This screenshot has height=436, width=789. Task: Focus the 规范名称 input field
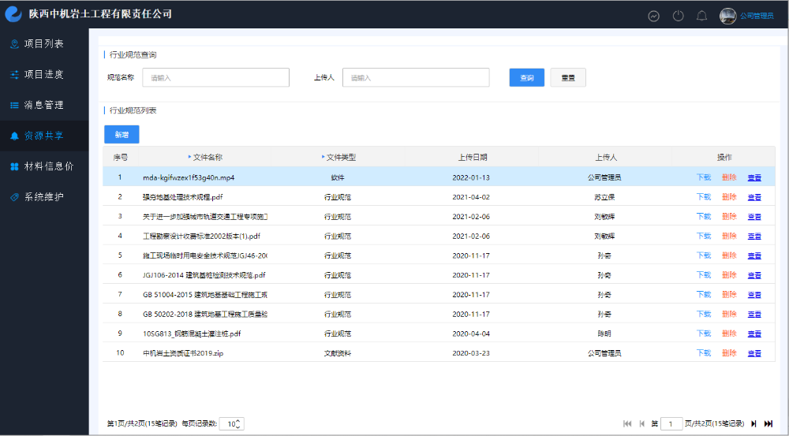click(x=215, y=77)
